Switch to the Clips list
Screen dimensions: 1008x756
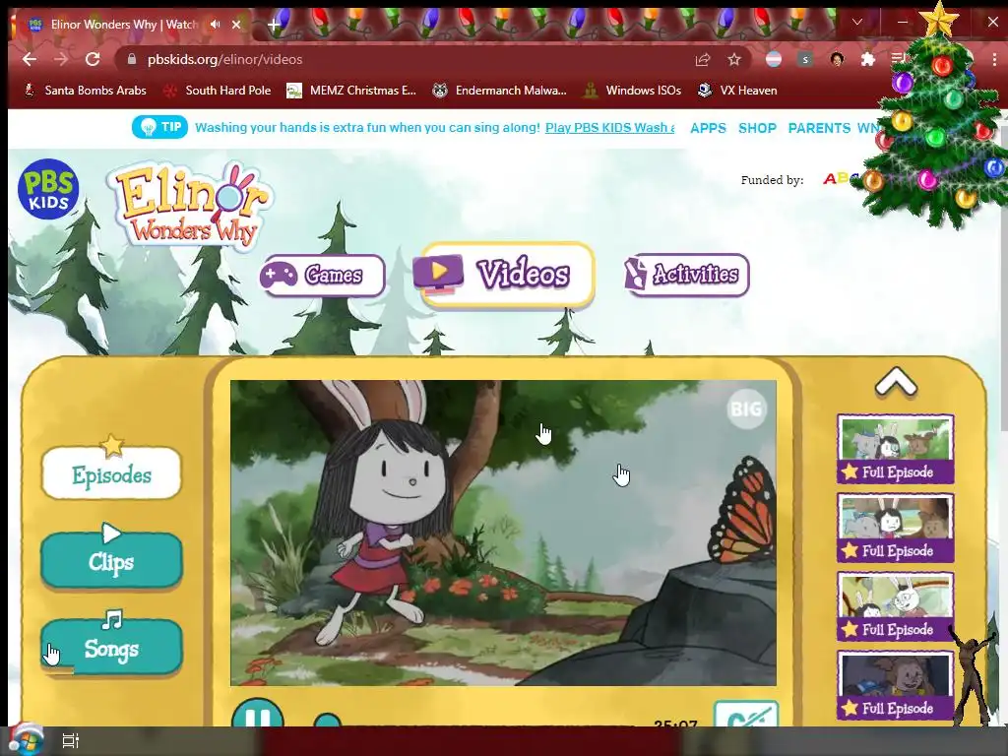click(111, 559)
